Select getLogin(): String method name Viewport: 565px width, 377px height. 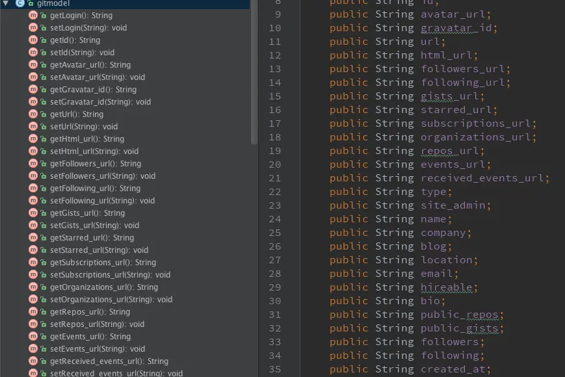tap(81, 16)
